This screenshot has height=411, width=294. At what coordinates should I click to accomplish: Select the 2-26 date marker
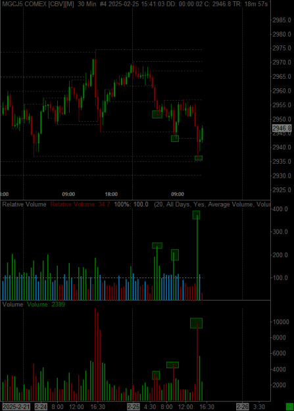(x=242, y=407)
